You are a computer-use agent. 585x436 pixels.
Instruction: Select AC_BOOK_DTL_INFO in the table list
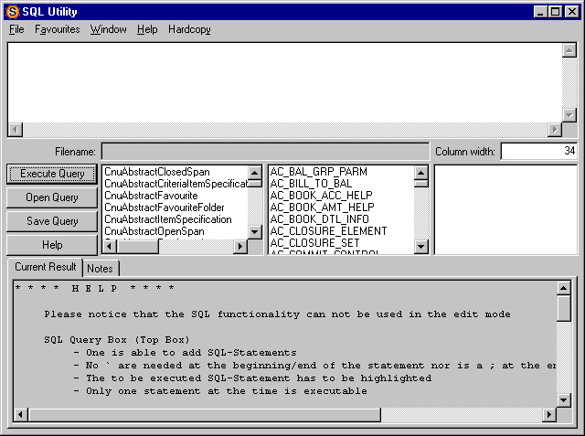[319, 219]
